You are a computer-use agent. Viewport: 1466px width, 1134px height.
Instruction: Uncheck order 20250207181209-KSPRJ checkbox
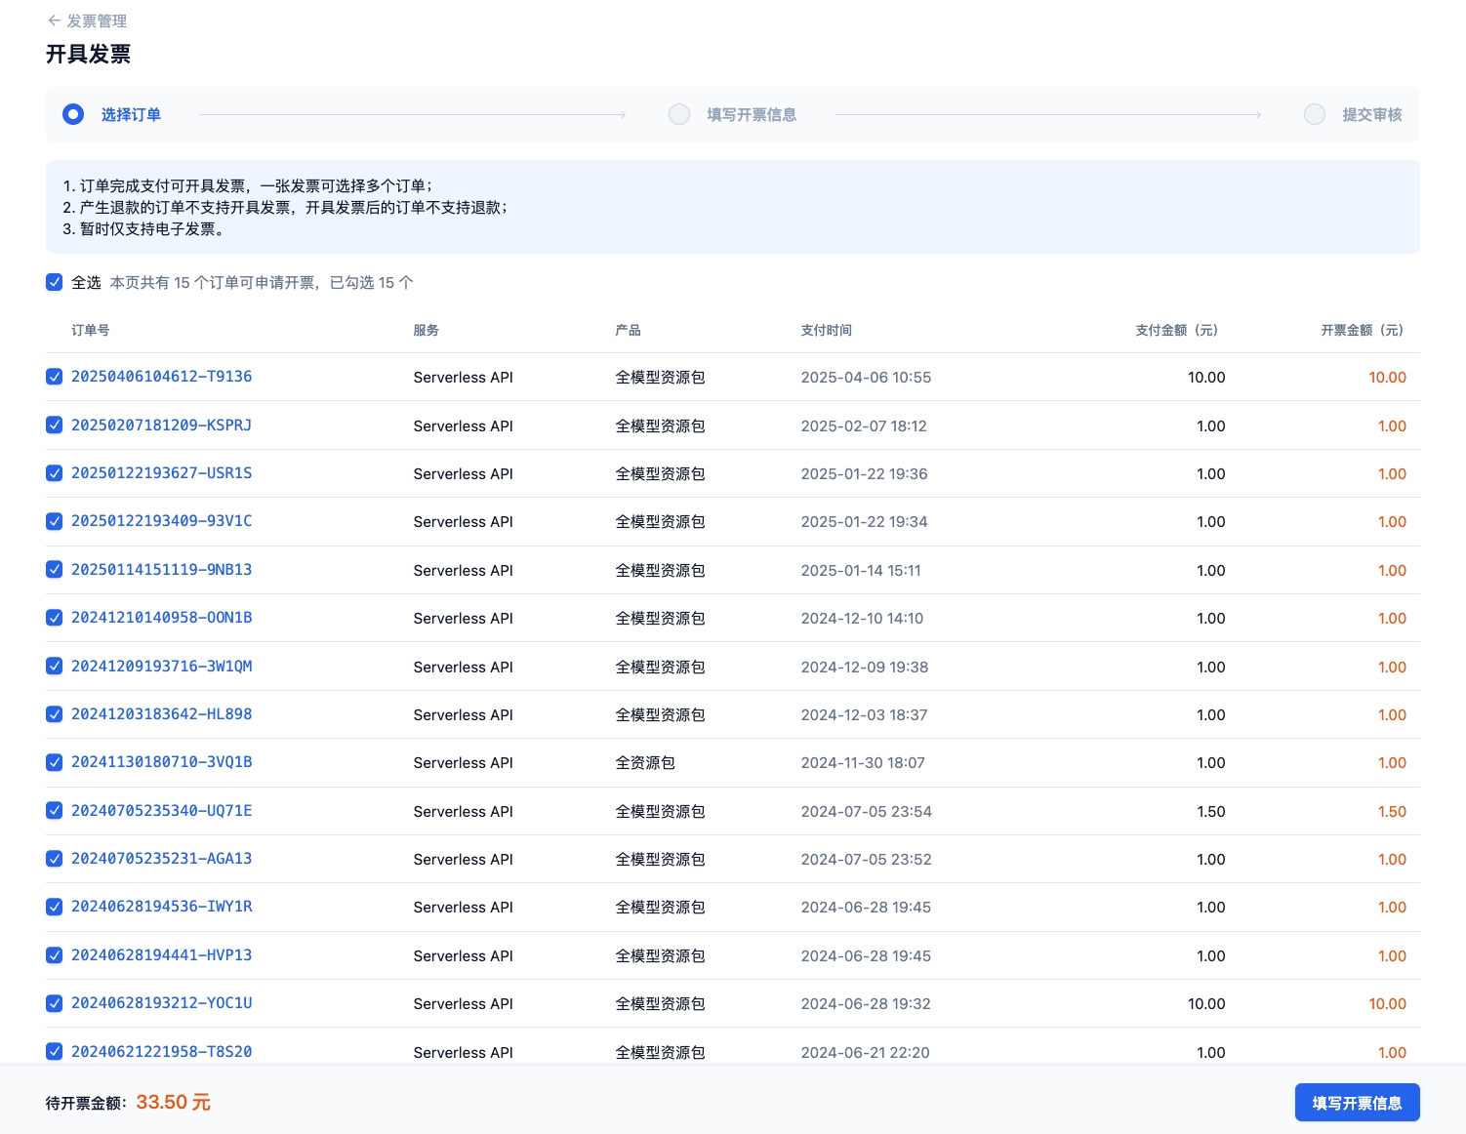pos(55,425)
